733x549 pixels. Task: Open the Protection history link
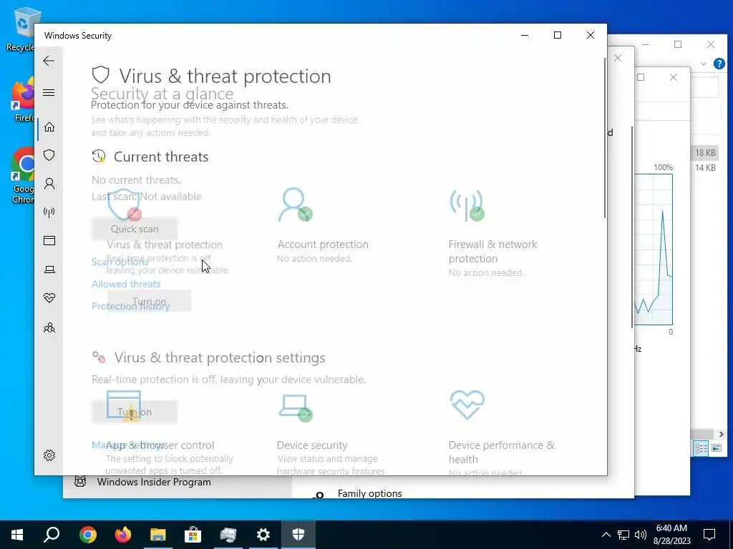point(130,306)
